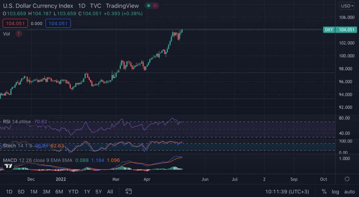359x197 pixels.
Task: Click the U.S. Dollar Currency Index title
Action: click(x=38, y=6)
